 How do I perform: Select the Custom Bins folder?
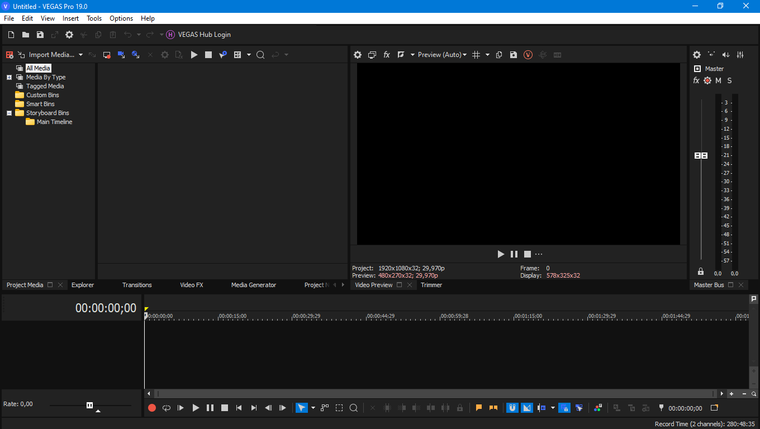coord(42,95)
